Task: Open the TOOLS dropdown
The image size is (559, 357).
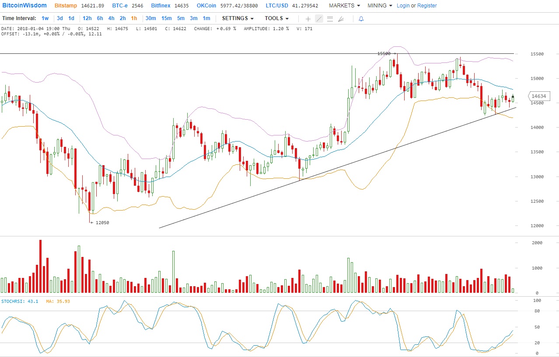Action: 276,18
